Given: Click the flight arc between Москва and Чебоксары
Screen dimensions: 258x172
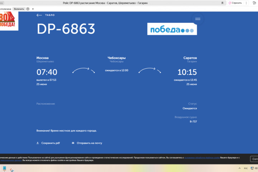Looking at the screenshot, I should point(83,70).
